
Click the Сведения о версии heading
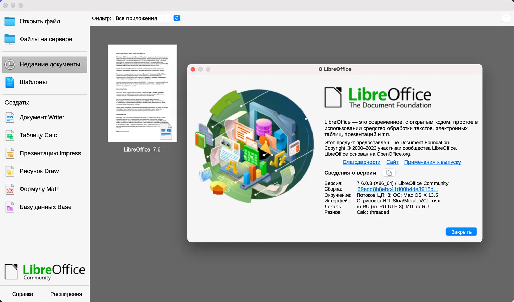tap(350, 173)
